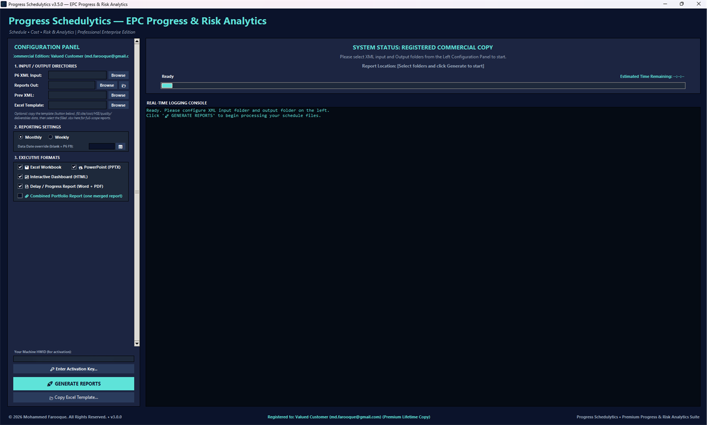The image size is (707, 425).
Task: Click the configuration panel scrollbar thumb
Action: pyautogui.click(x=137, y=192)
